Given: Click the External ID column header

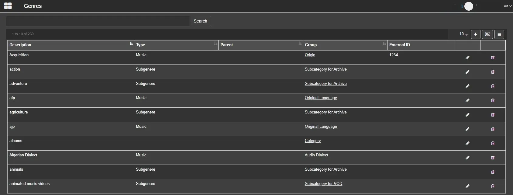Looking at the screenshot, I should pyautogui.click(x=399, y=45).
